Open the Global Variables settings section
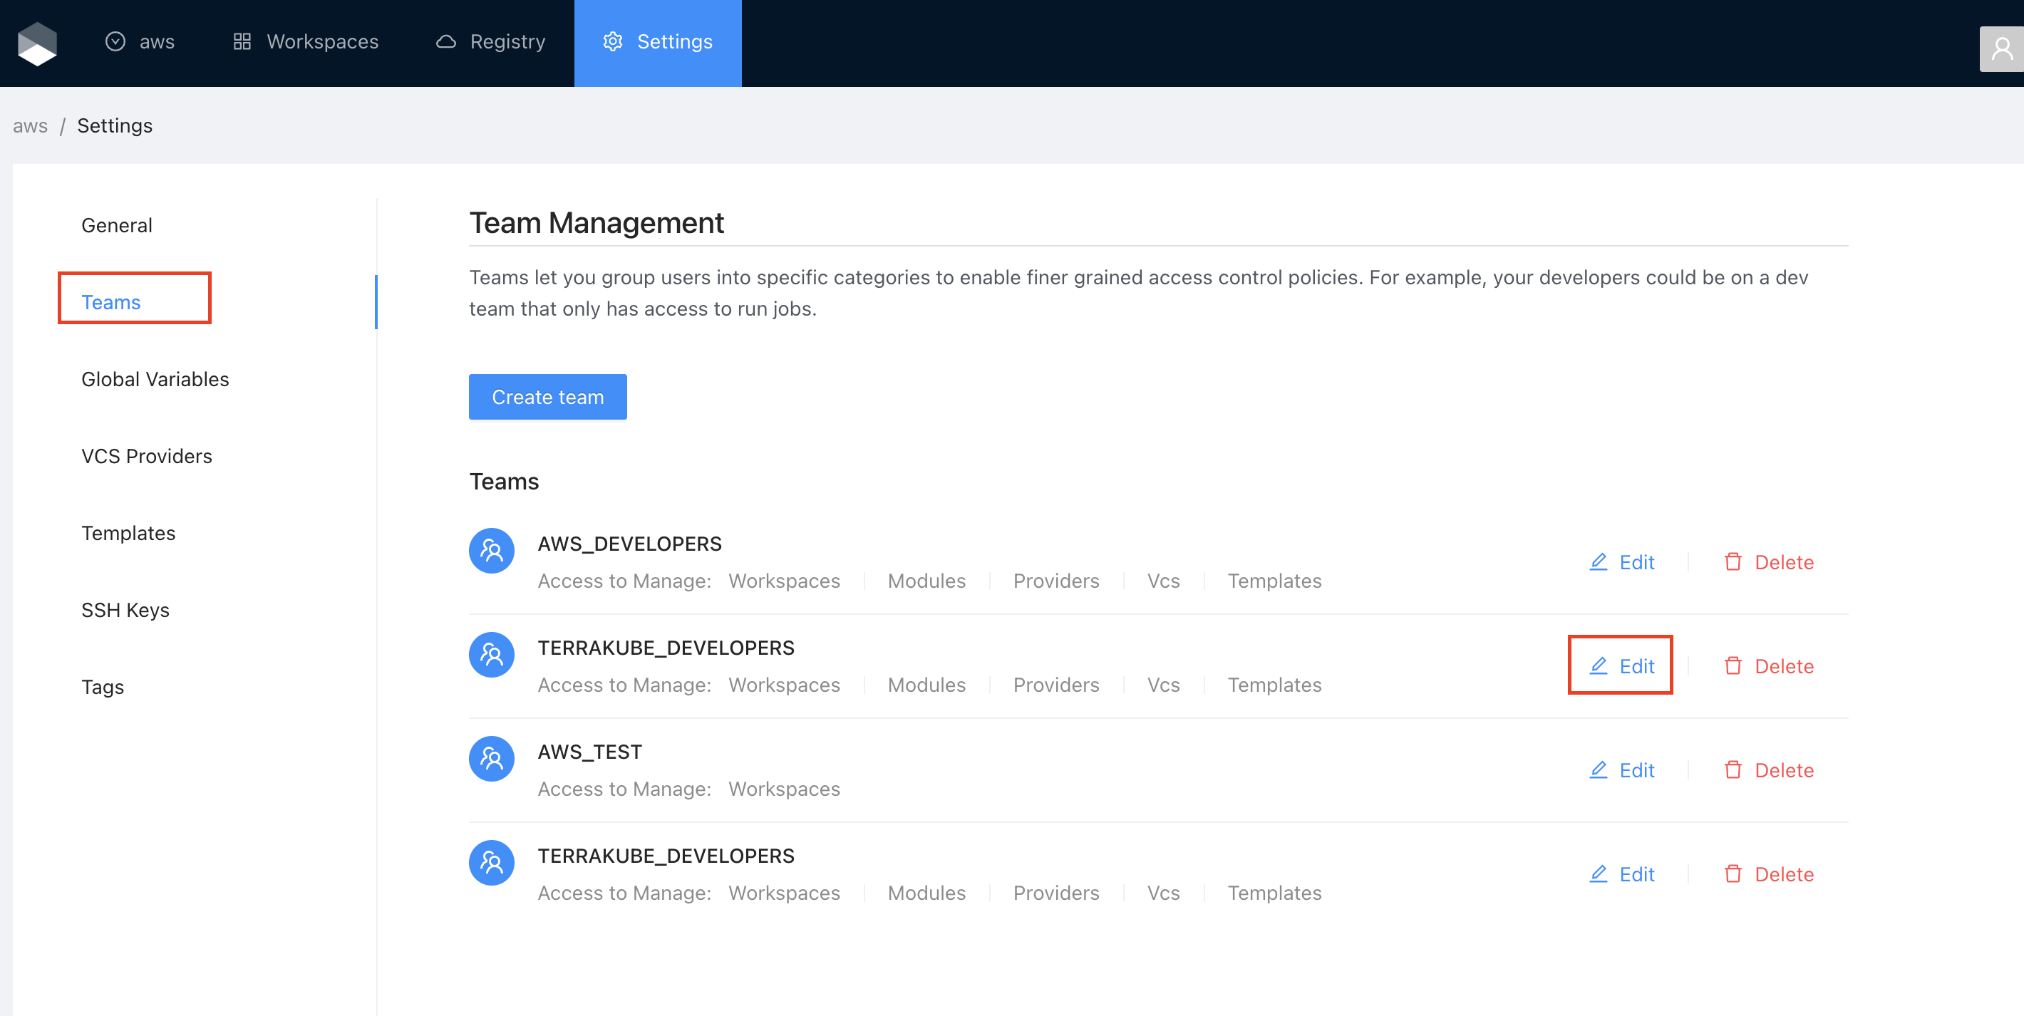 (x=155, y=380)
